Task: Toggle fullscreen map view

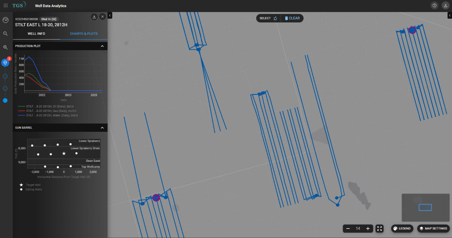Action: pos(380,229)
